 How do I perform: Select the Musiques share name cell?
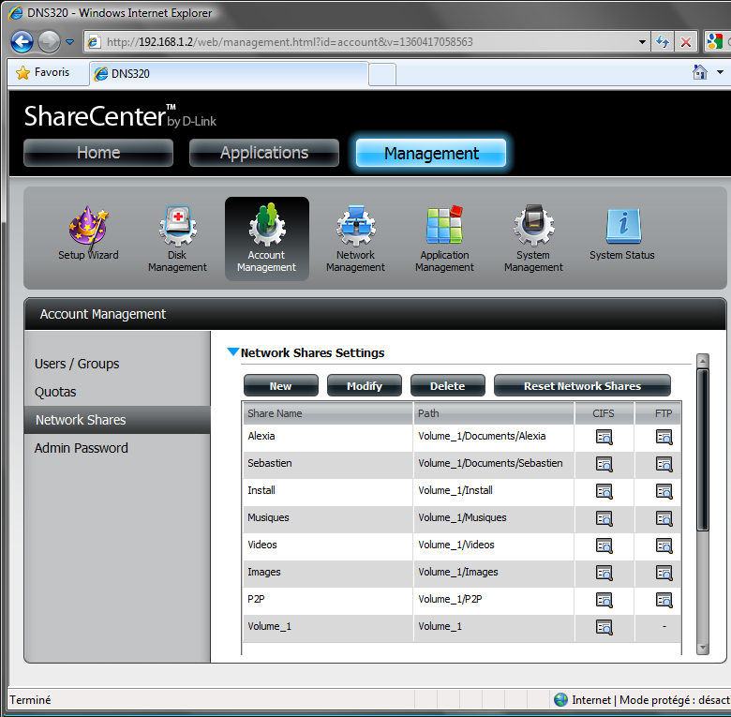327,519
